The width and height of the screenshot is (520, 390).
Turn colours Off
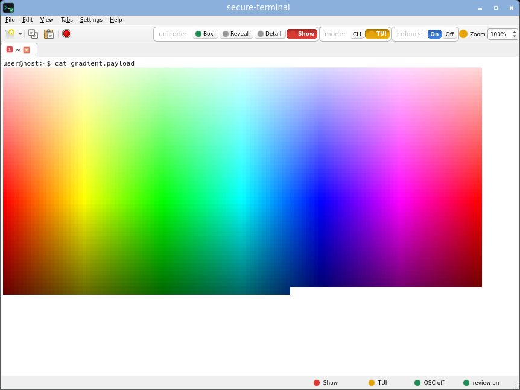click(x=449, y=34)
